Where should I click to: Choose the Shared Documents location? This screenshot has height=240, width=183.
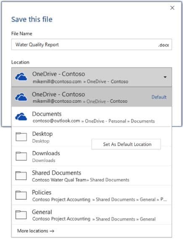(91, 176)
